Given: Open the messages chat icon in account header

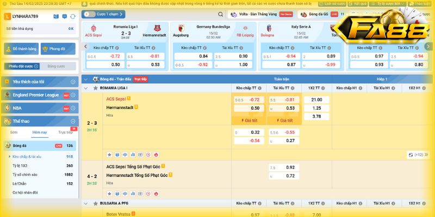Looking at the screenshot, I should pos(64,17).
